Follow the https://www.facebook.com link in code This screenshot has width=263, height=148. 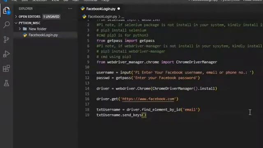click(148, 99)
